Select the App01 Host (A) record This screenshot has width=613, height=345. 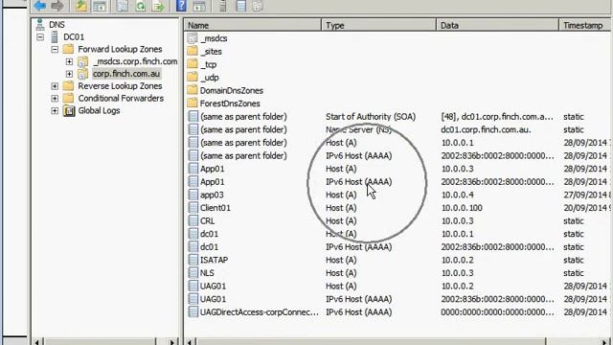point(398,169)
